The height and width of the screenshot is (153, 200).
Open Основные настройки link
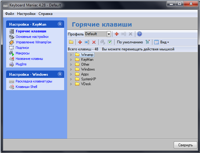[32, 37]
